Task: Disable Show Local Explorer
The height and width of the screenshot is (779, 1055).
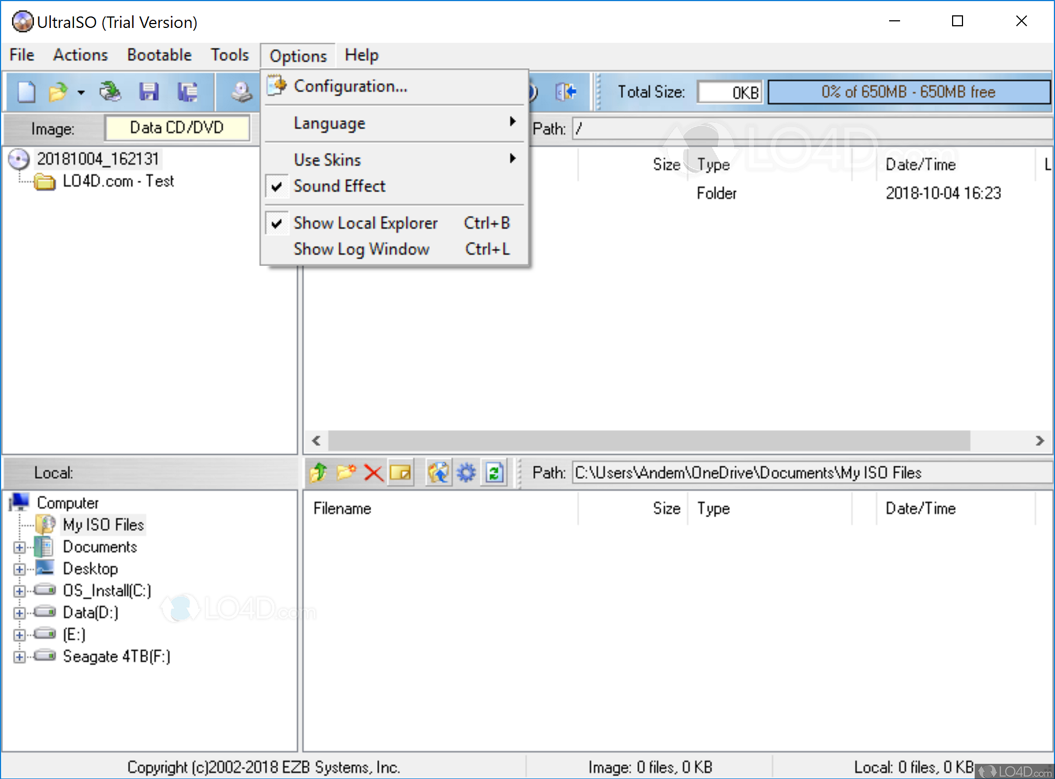Action: [x=366, y=222]
